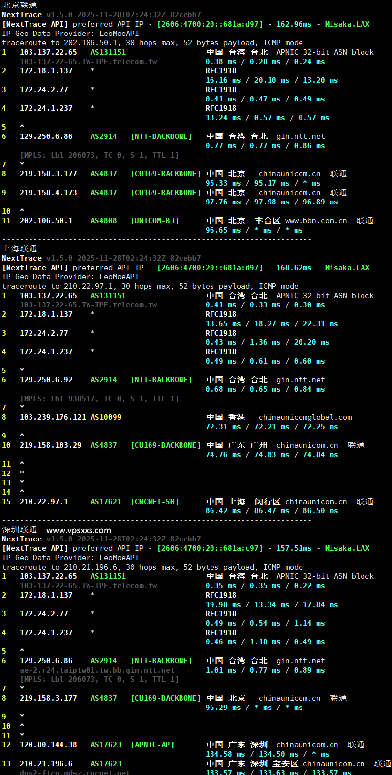Viewport: 392px width, 775px height.
Task: Click the www.vpsxxs.com watermark link
Action: (x=79, y=530)
